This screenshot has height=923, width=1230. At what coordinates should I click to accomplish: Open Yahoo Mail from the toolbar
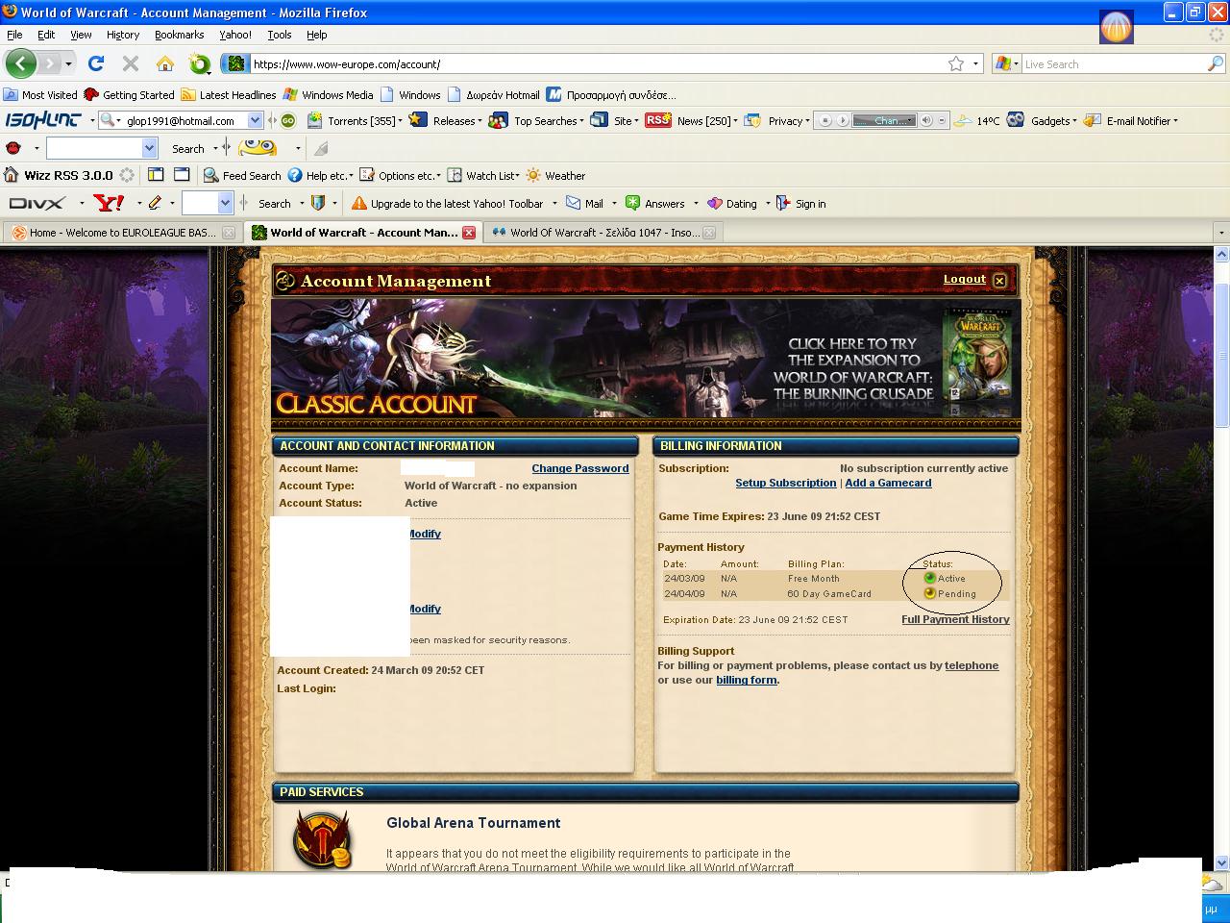(x=584, y=203)
